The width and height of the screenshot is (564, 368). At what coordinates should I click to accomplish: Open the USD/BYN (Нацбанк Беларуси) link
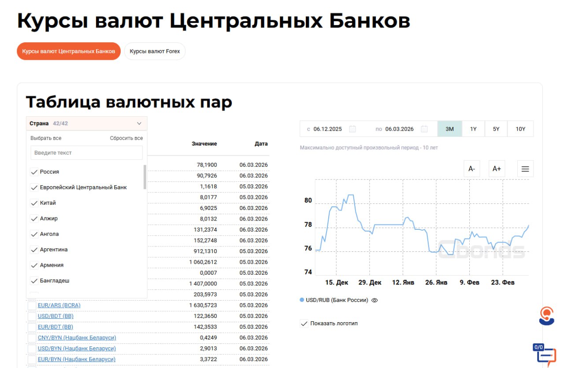point(77,349)
